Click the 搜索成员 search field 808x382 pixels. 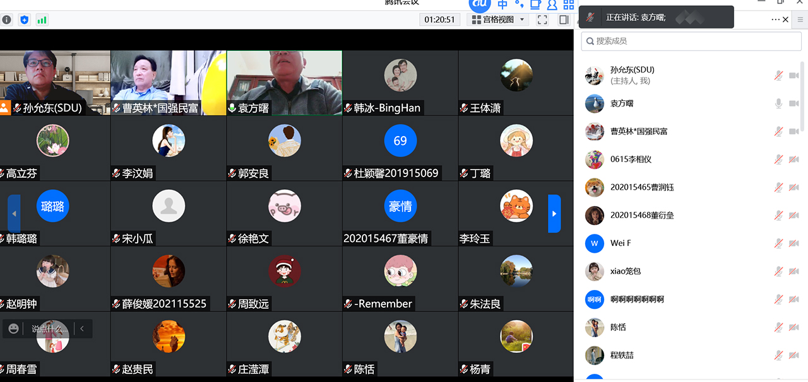(691, 41)
